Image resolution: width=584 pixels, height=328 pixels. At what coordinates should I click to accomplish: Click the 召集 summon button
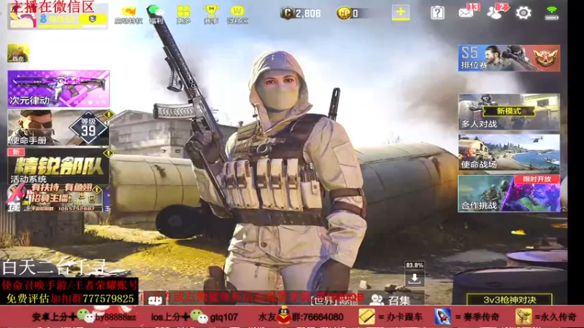coord(391,300)
